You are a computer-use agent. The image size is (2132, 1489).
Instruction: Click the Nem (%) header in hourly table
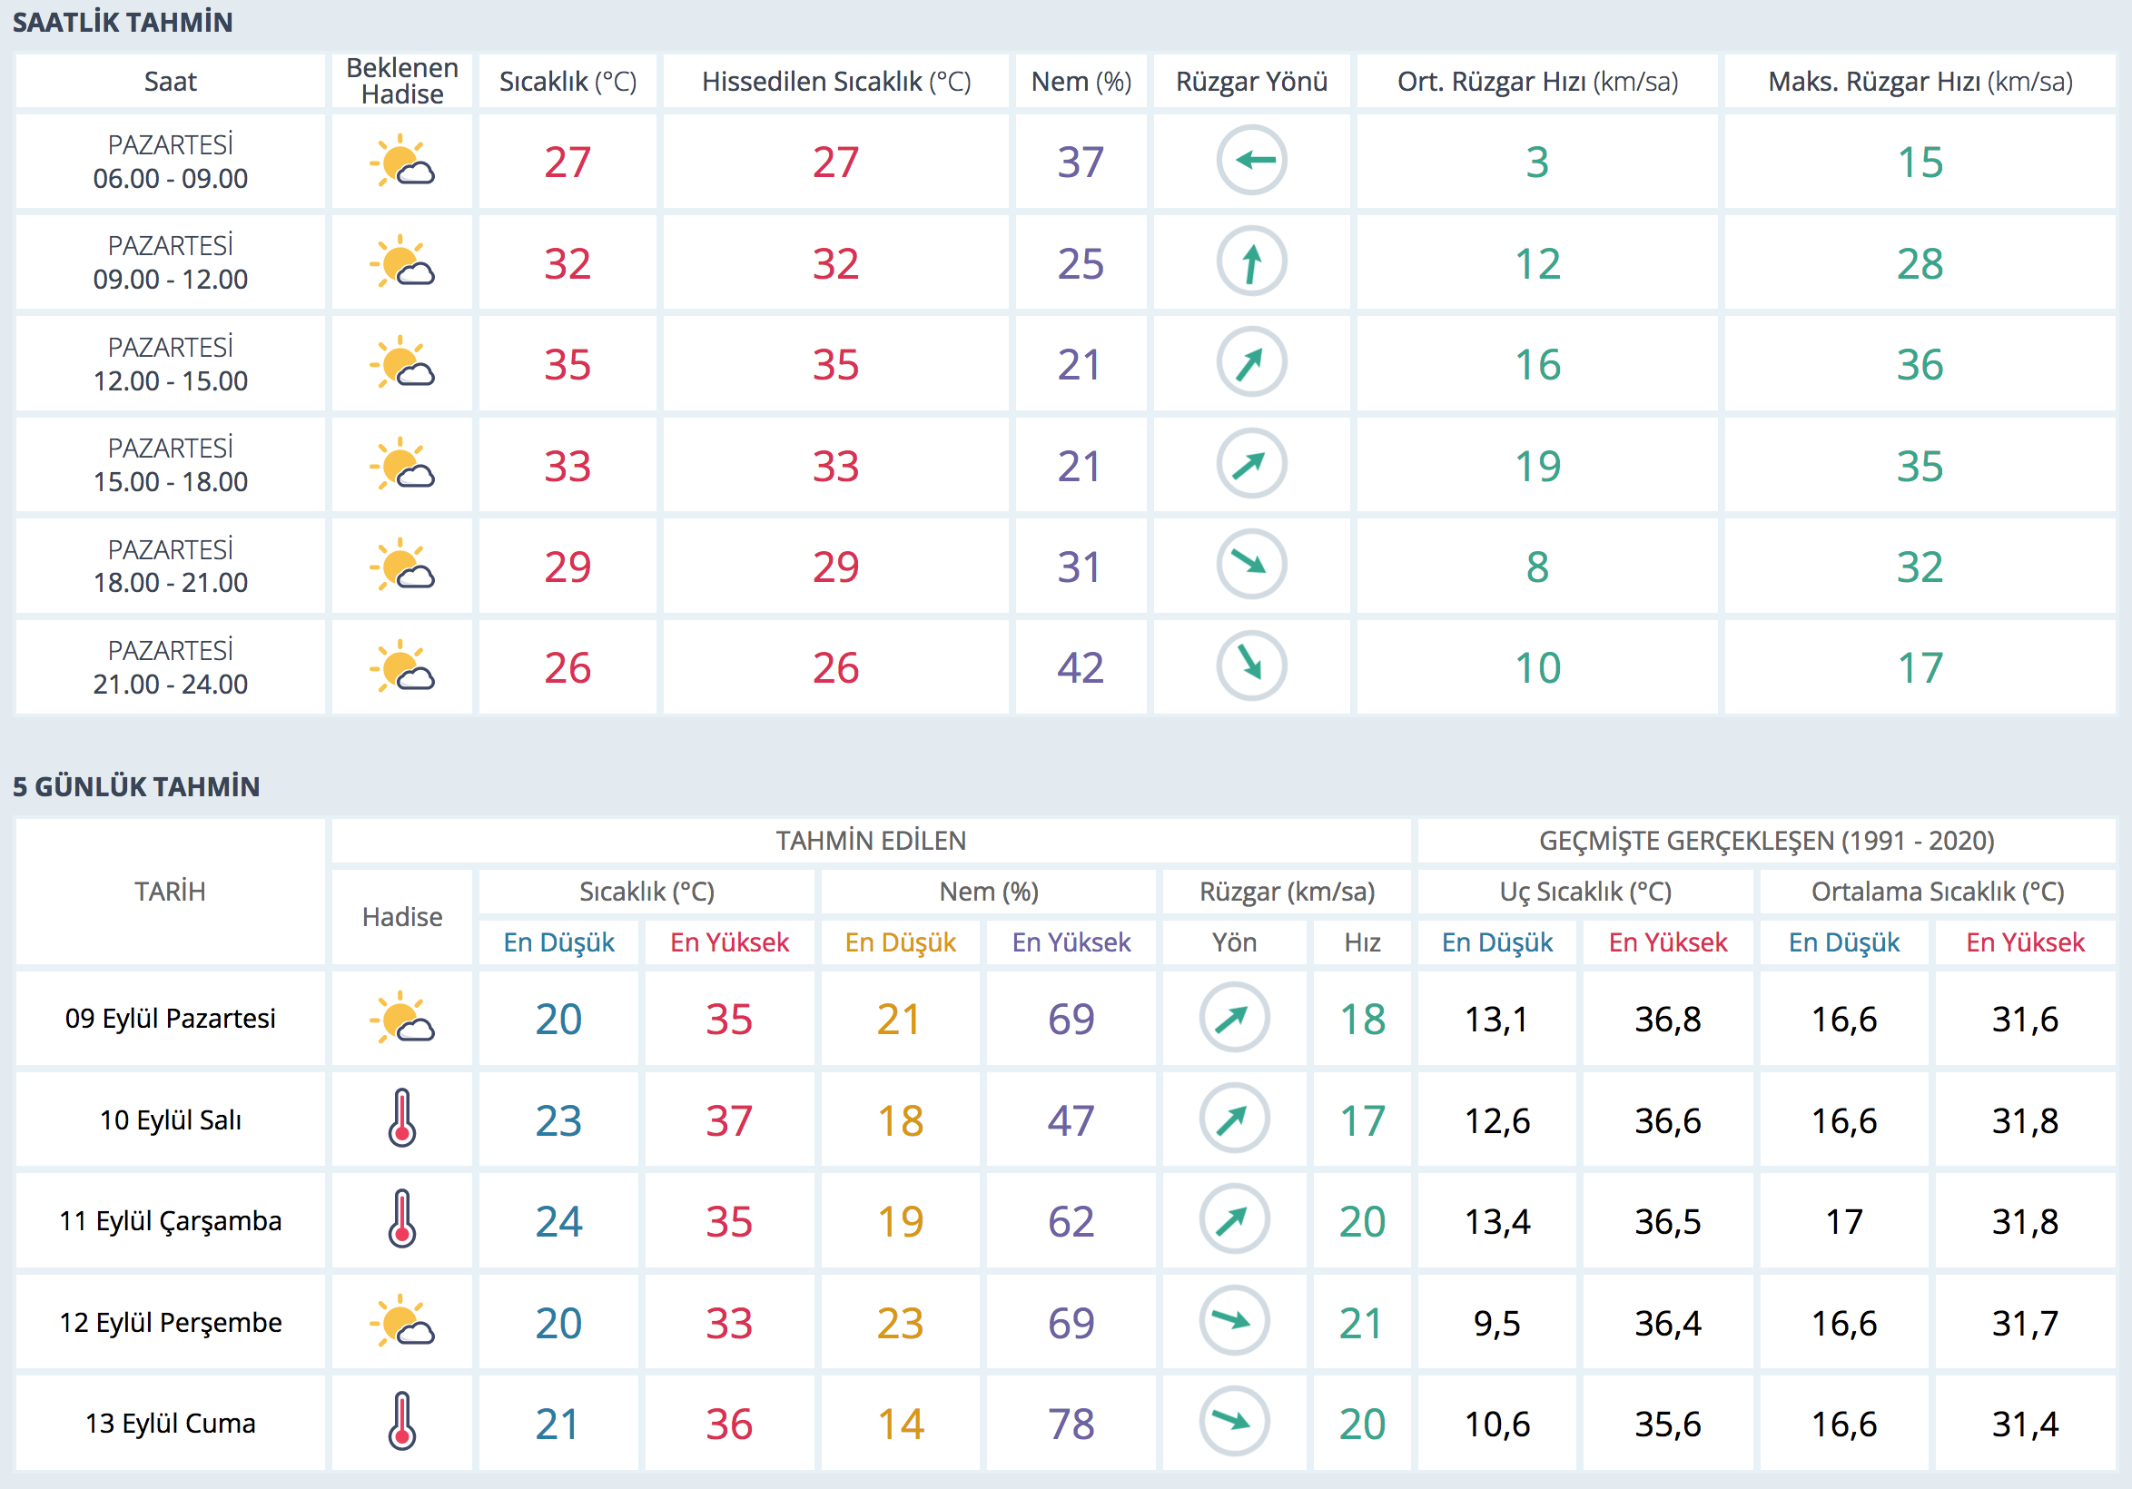[1081, 82]
